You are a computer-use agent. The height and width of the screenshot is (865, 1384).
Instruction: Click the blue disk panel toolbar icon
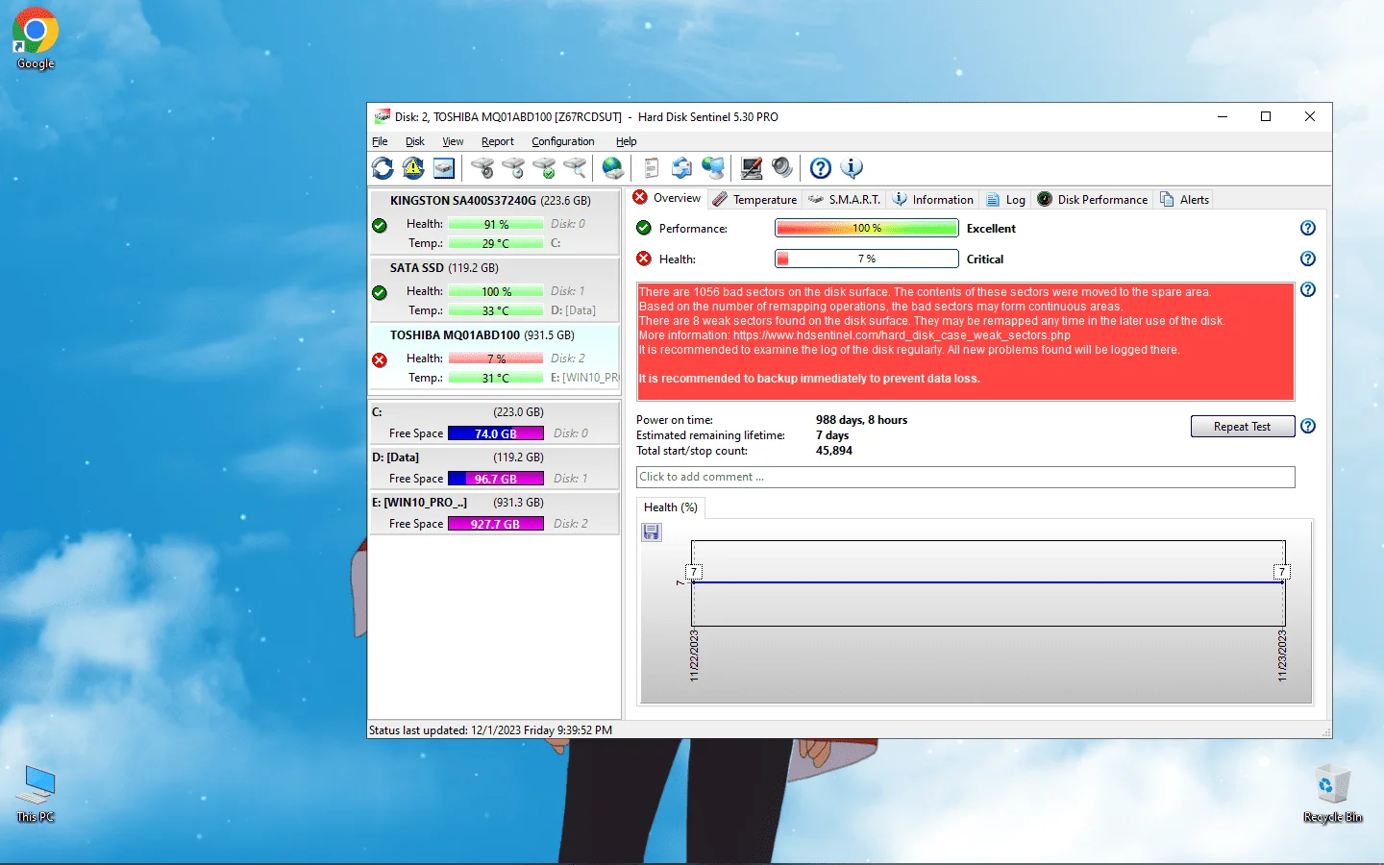[444, 168]
